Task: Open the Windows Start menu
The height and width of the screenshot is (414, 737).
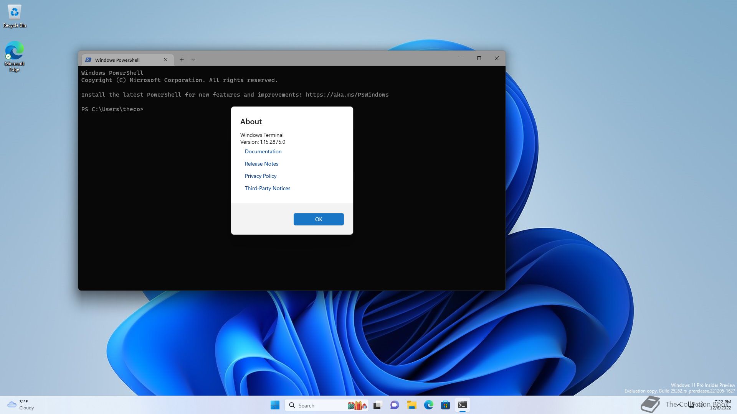Action: [275, 405]
